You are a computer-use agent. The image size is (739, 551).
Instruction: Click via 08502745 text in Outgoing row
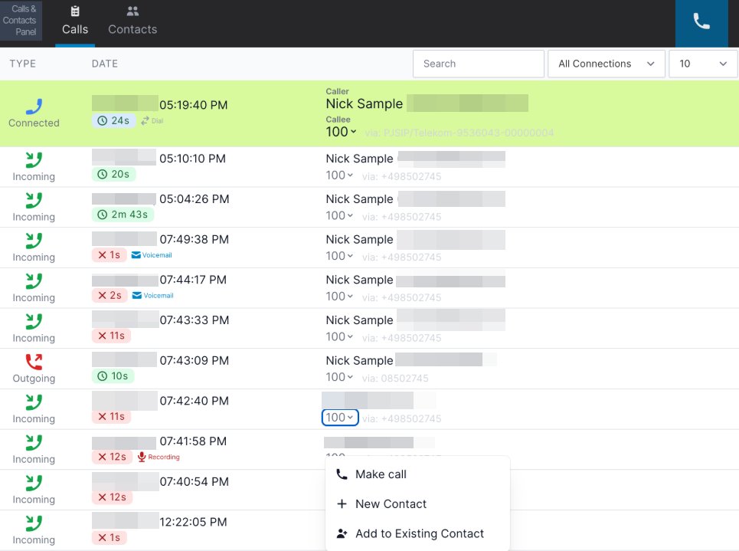pyautogui.click(x=395, y=379)
